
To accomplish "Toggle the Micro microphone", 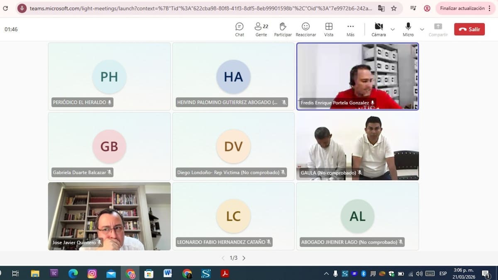I will tap(408, 29).
